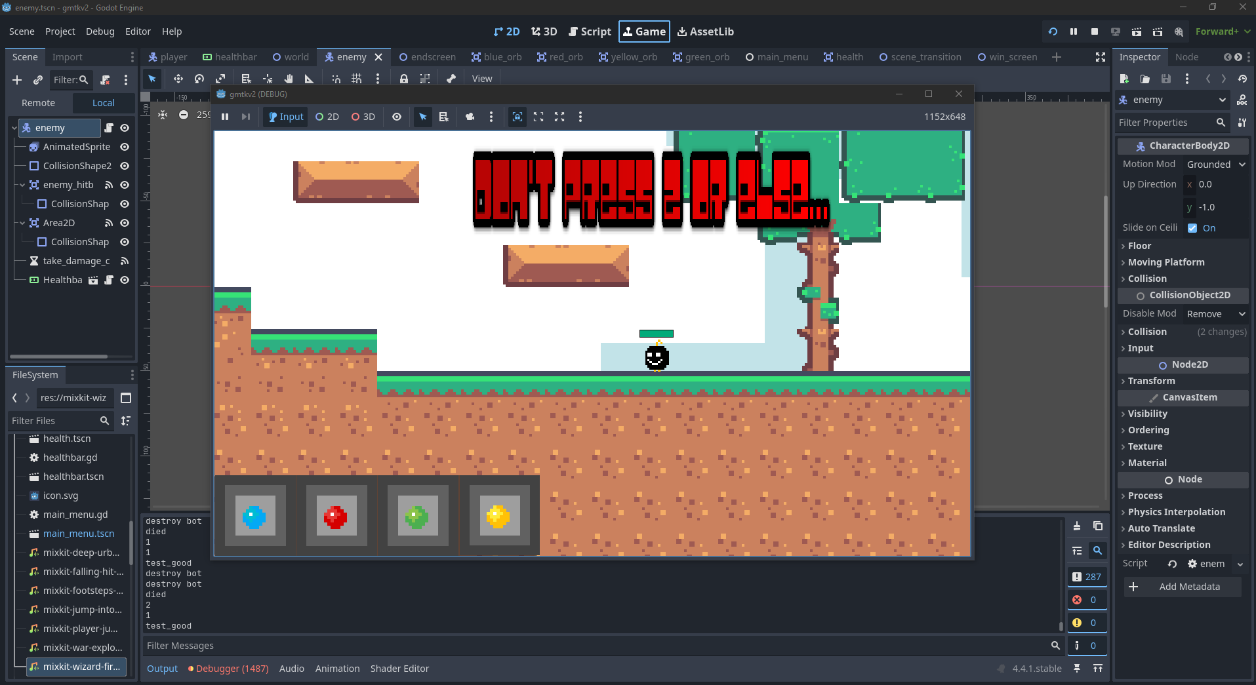Select the Move mode tool
1256x685 pixels.
tap(178, 79)
